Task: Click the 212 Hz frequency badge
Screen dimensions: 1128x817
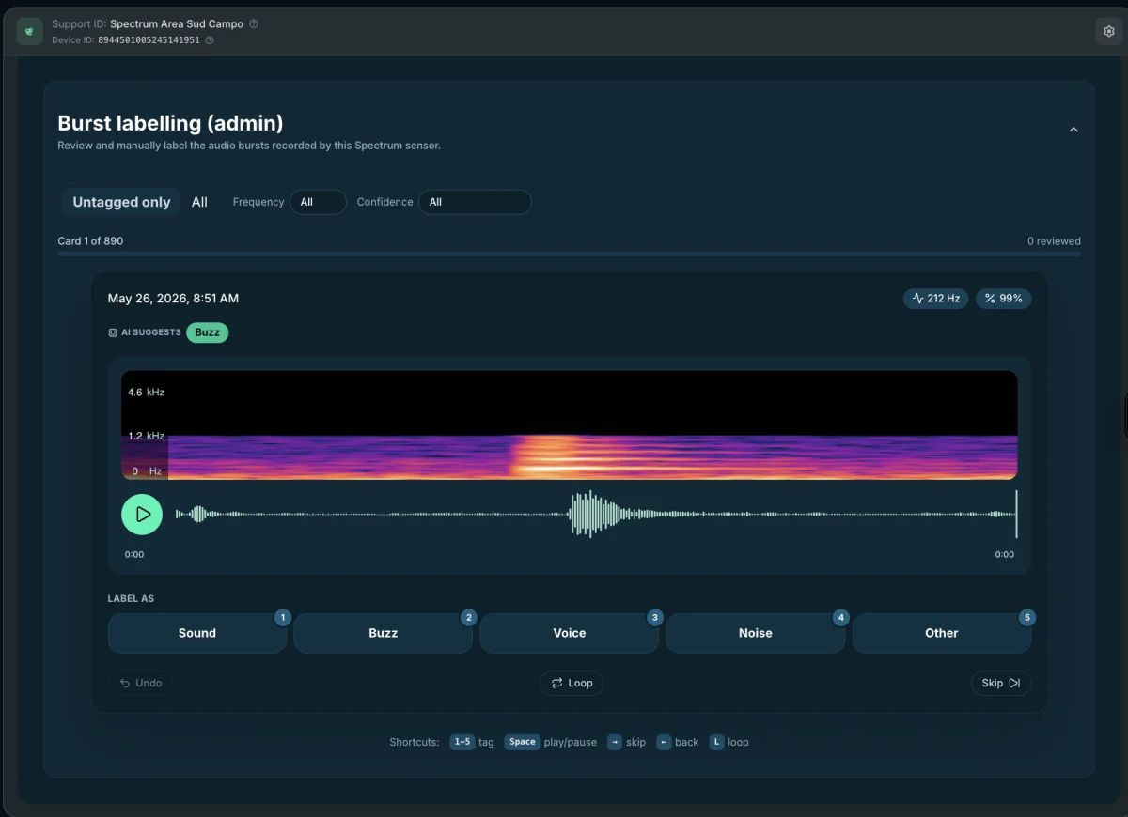Action: 936,299
